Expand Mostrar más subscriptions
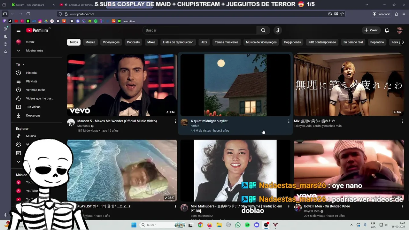Screen dimensions: 409x230 [35, 50]
